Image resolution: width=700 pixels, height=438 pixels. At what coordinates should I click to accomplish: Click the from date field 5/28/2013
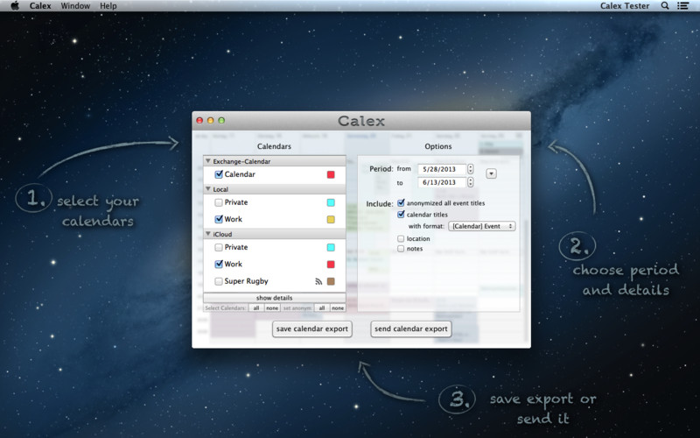click(442, 169)
